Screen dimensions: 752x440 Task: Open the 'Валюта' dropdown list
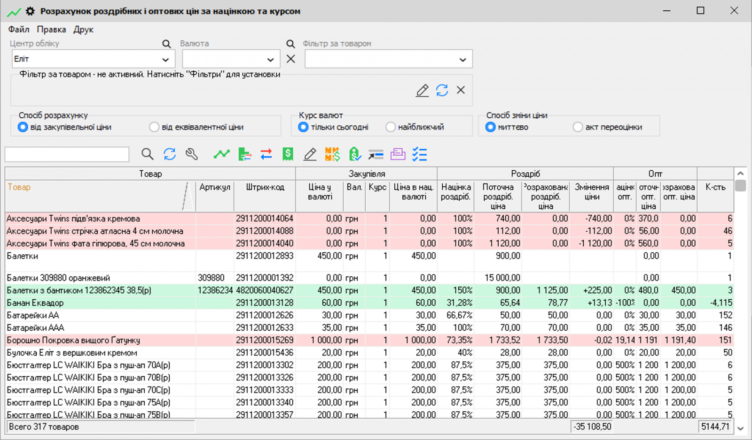click(x=270, y=60)
